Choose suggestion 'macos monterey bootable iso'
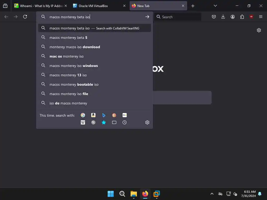 click(x=94, y=84)
